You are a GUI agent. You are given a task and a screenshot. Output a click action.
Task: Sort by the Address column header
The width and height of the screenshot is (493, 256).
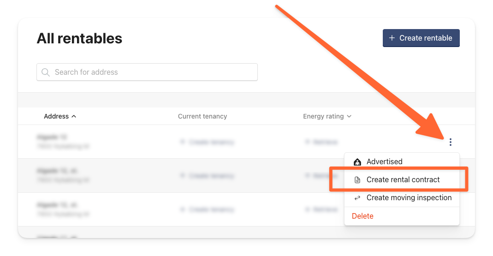pos(56,116)
